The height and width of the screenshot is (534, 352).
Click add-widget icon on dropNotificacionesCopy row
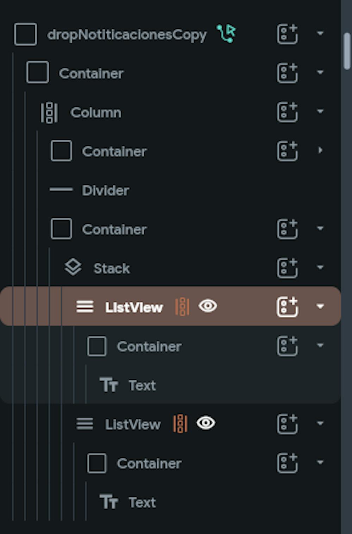[x=287, y=34]
